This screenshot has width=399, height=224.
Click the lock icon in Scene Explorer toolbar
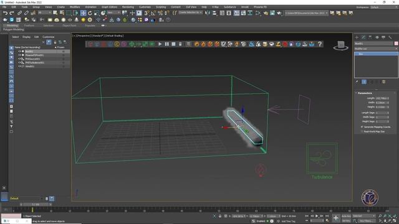coord(55,42)
